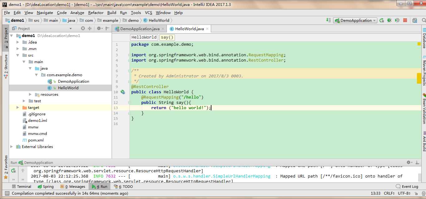The image size is (426, 199).
Task: Click the gutter icon on line 10
Action: 123,92
